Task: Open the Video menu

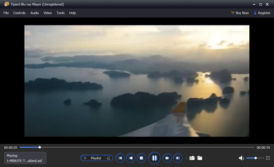Action: point(47,13)
